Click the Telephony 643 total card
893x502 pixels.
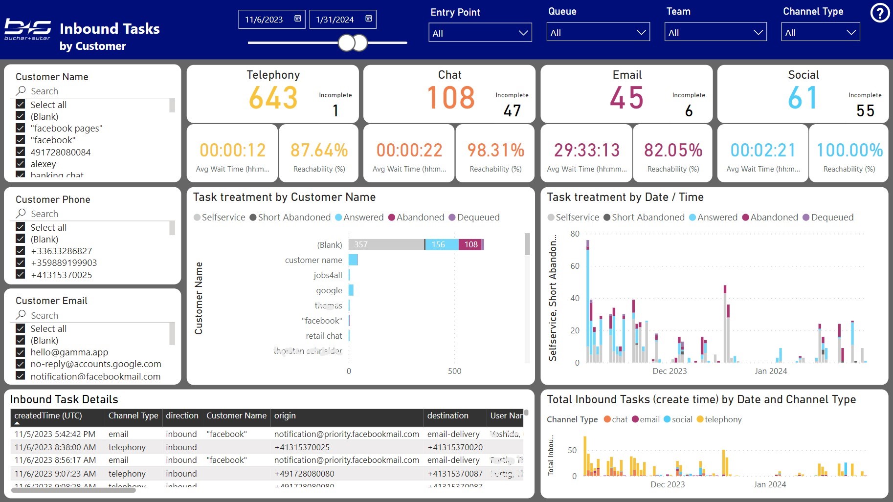click(x=273, y=94)
